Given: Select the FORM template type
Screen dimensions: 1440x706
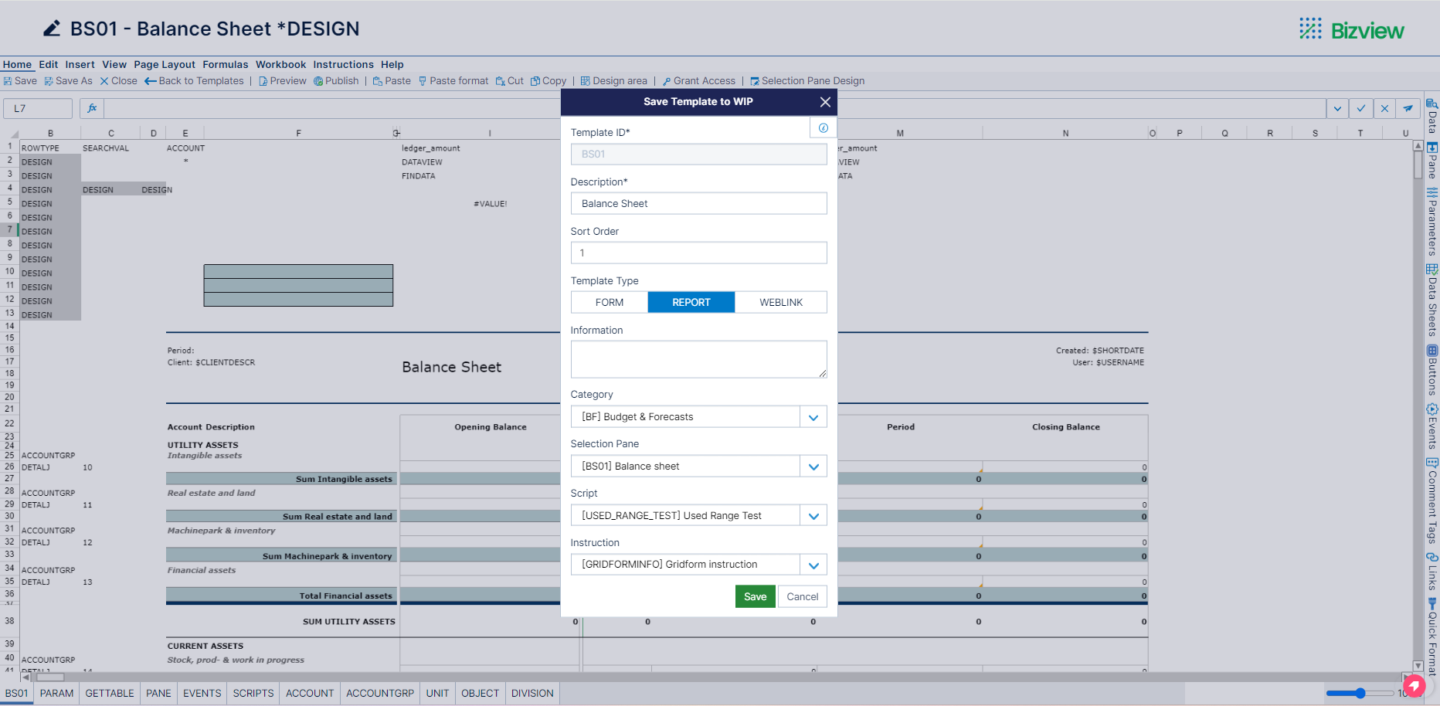Looking at the screenshot, I should (609, 302).
